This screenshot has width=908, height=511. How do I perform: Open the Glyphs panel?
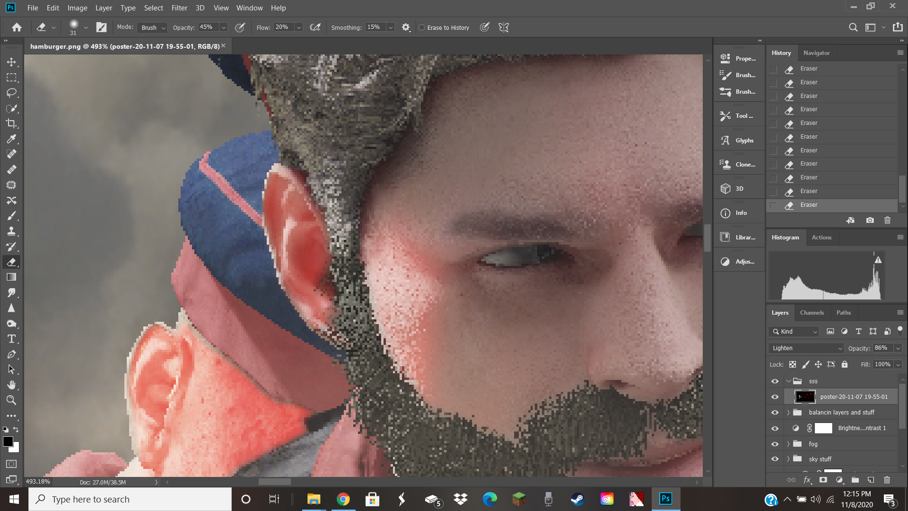click(x=739, y=141)
